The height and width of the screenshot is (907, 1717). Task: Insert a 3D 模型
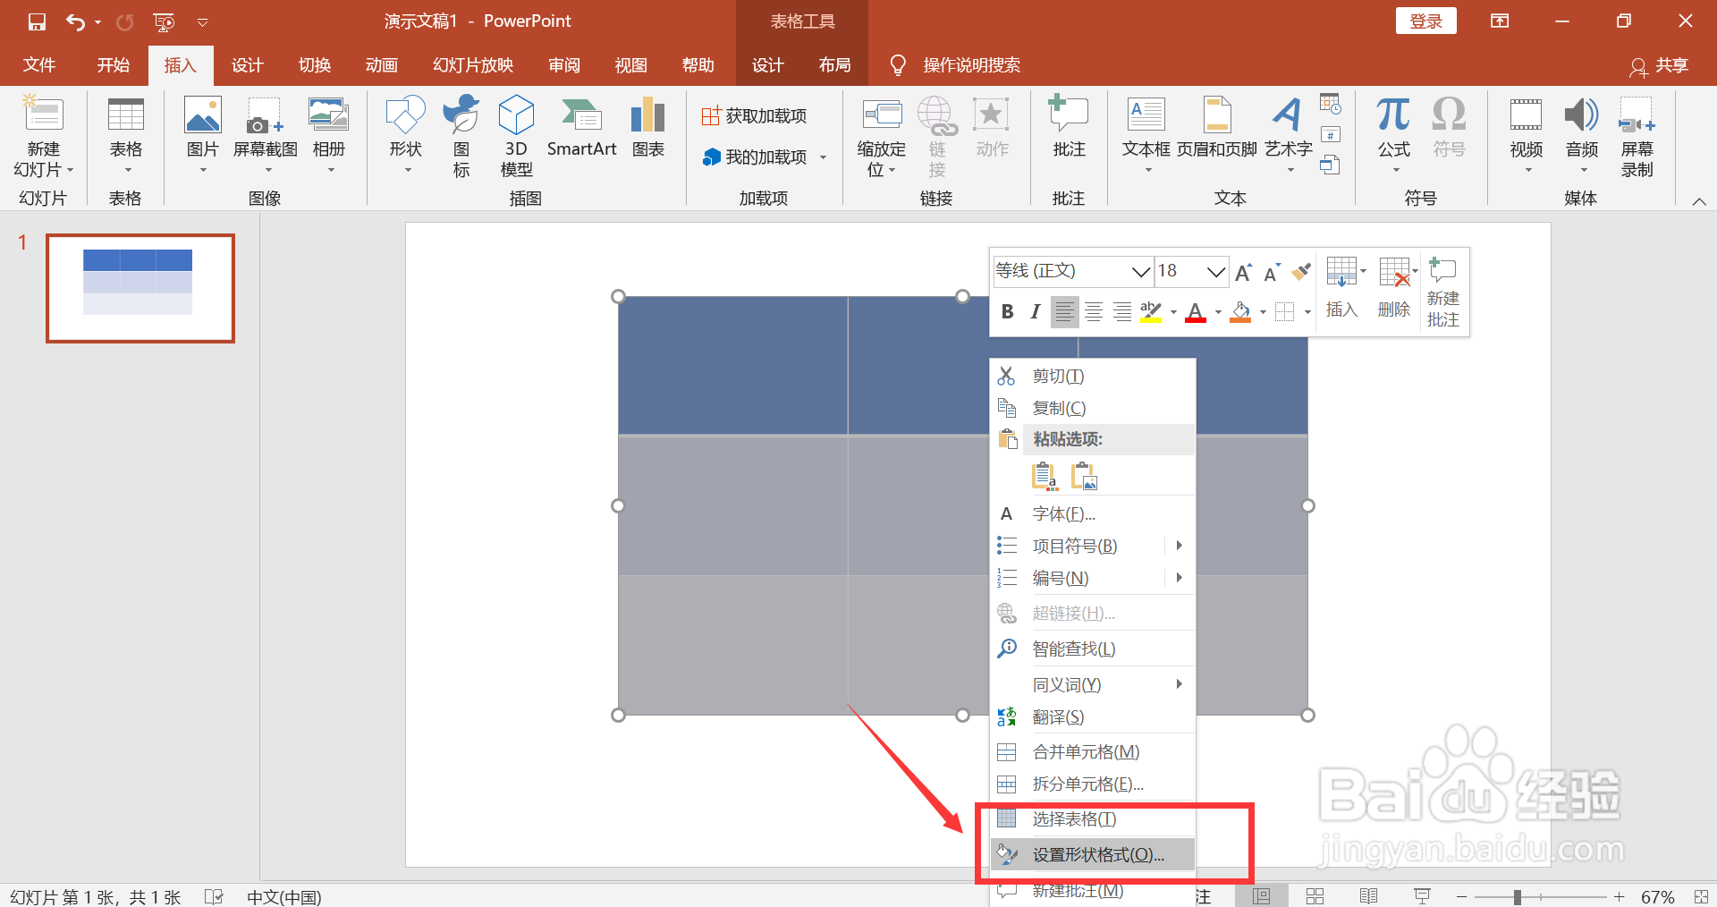tap(516, 136)
